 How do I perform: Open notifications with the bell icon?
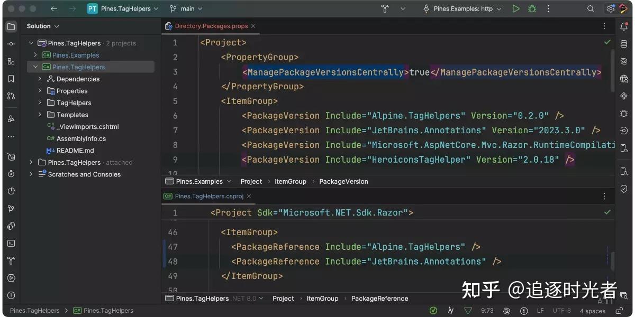[x=623, y=26]
